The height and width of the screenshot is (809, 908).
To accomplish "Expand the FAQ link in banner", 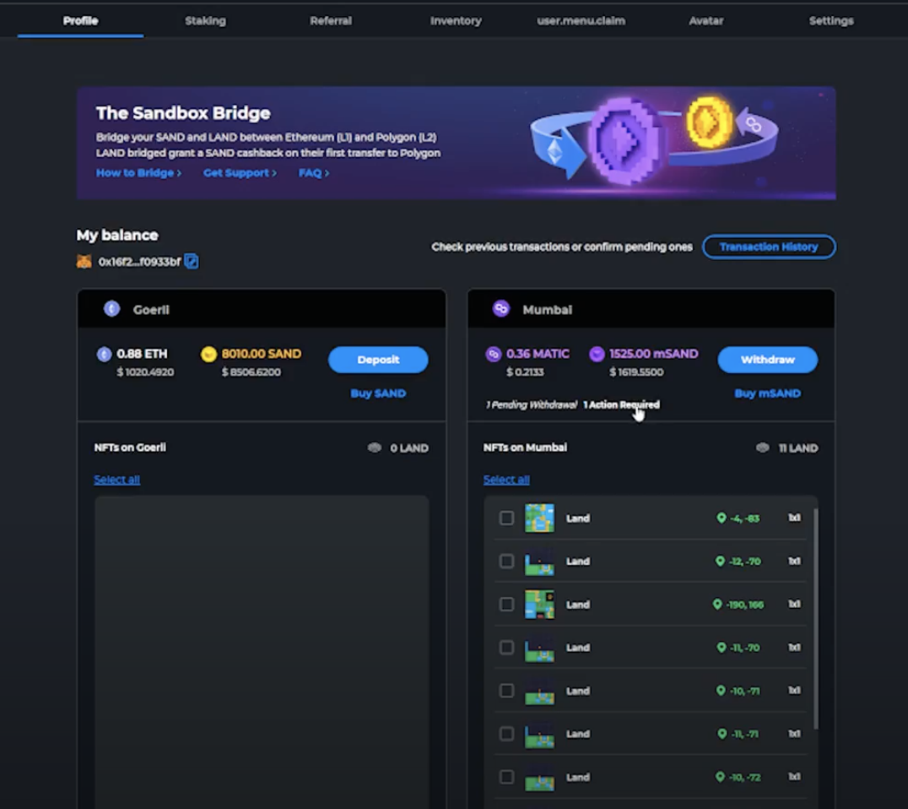I will (313, 173).
